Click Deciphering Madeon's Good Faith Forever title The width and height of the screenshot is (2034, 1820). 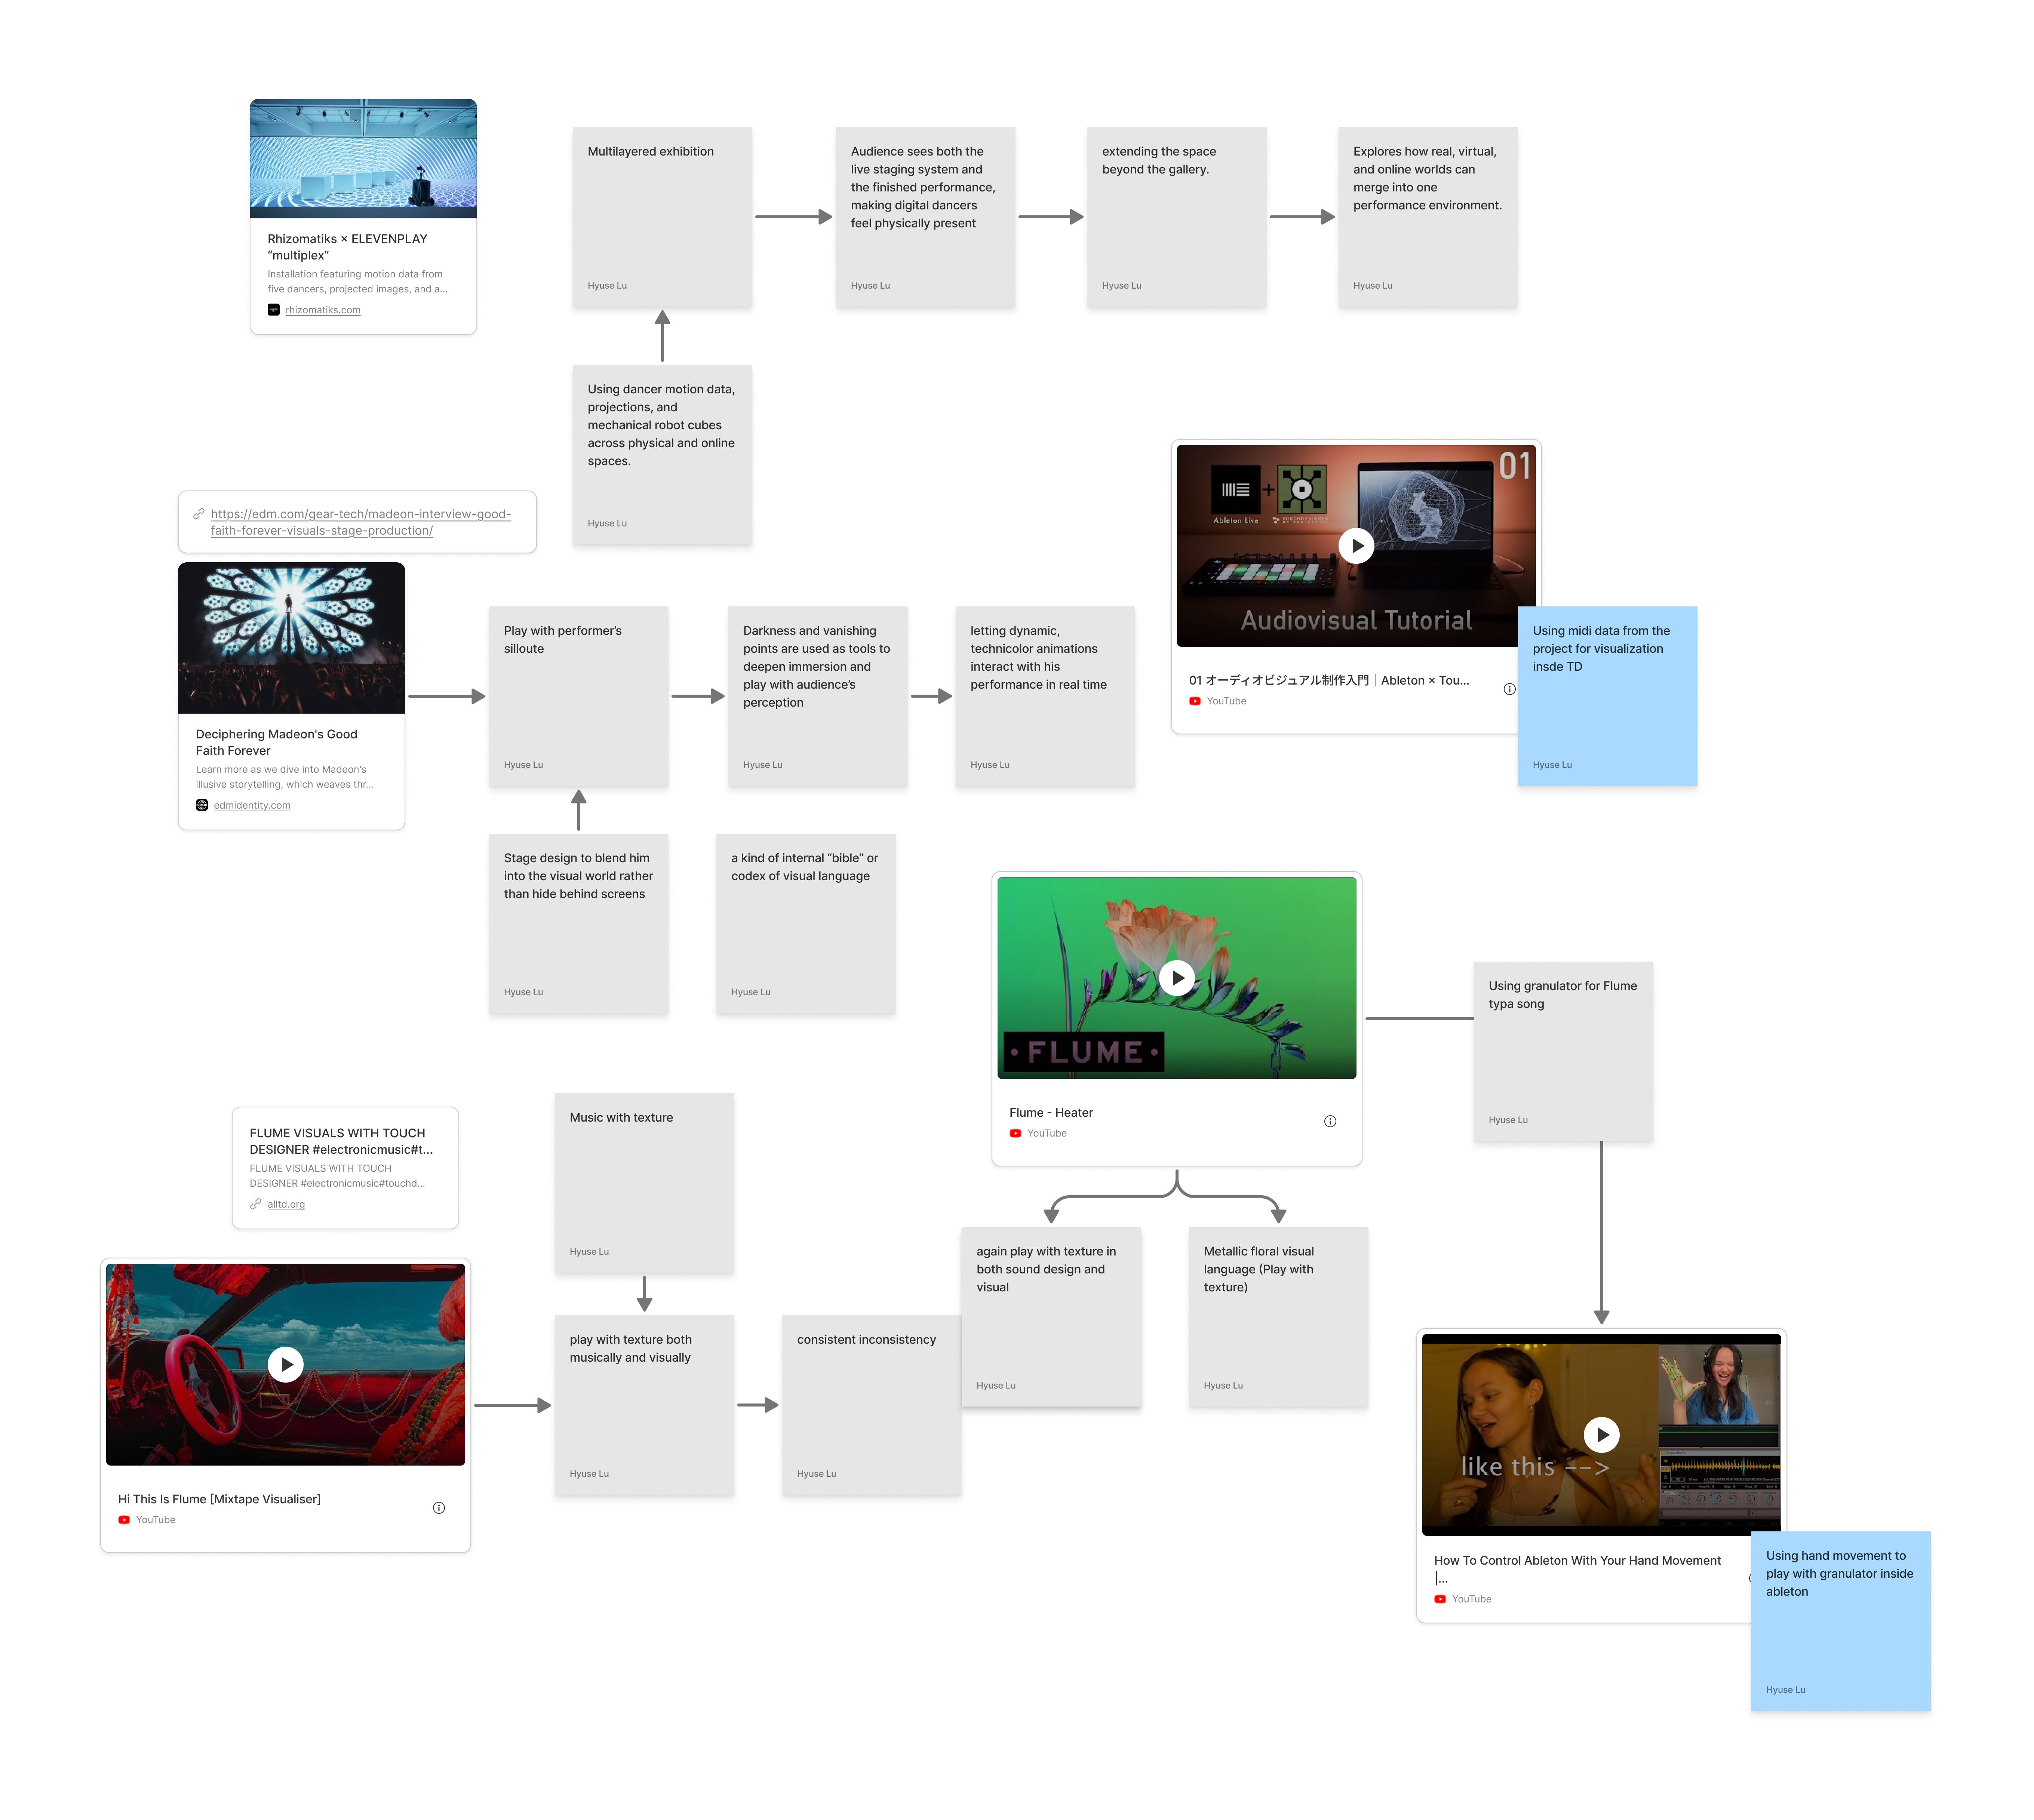pyautogui.click(x=277, y=742)
